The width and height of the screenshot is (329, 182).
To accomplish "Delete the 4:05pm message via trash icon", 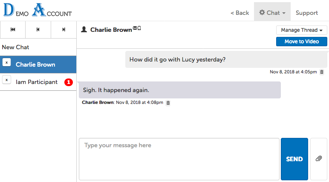I will 322,72.
